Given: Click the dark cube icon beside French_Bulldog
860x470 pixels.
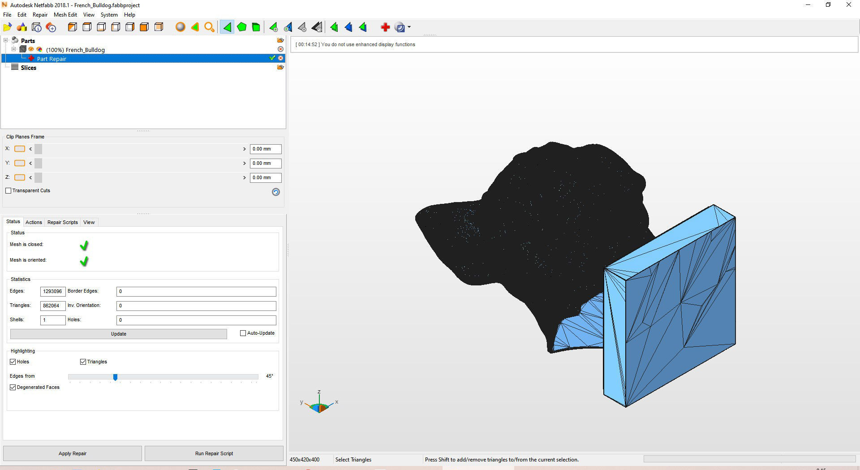Looking at the screenshot, I should (x=23, y=49).
